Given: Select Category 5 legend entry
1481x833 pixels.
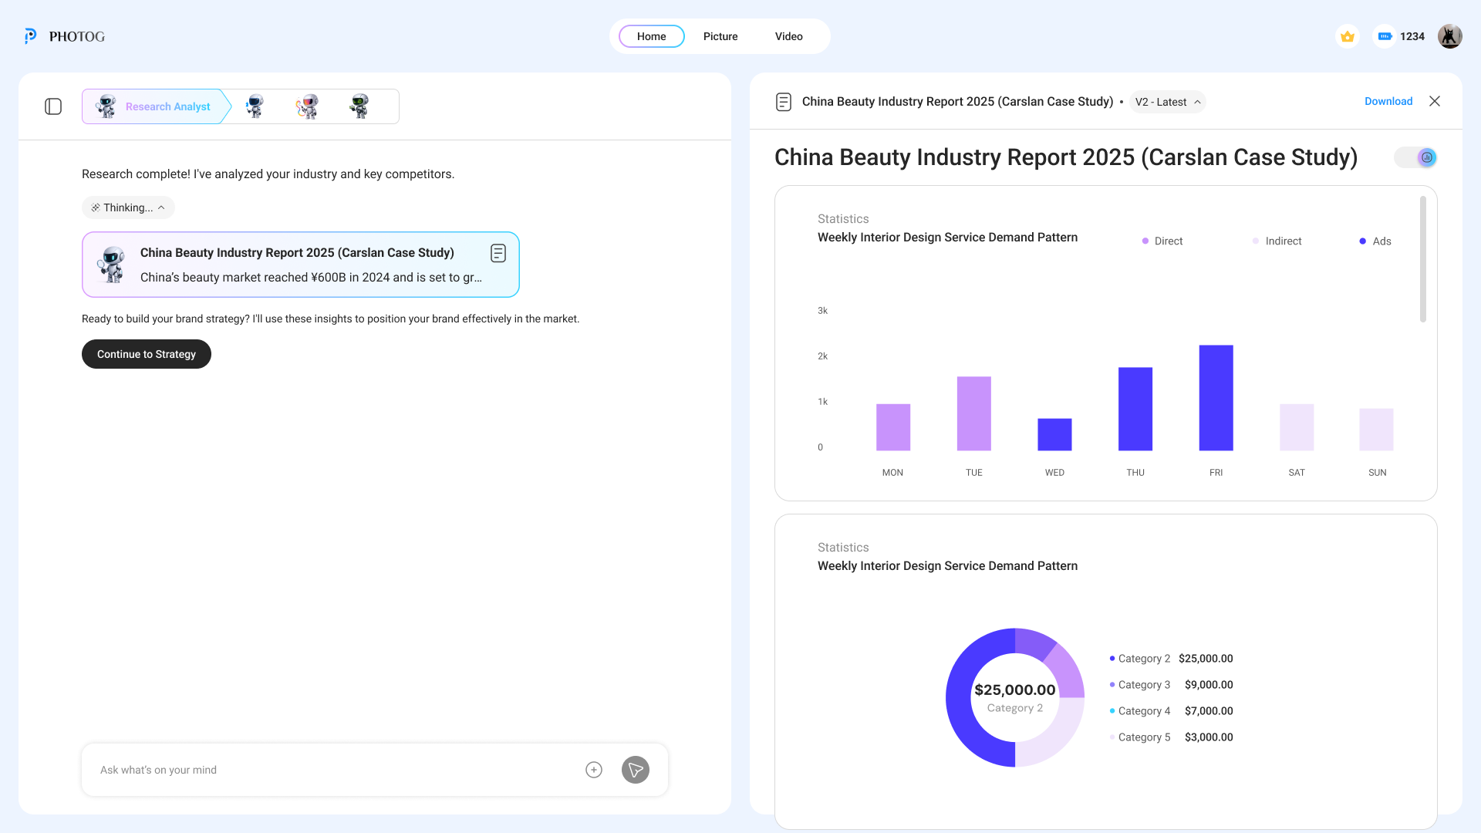Looking at the screenshot, I should (1171, 737).
